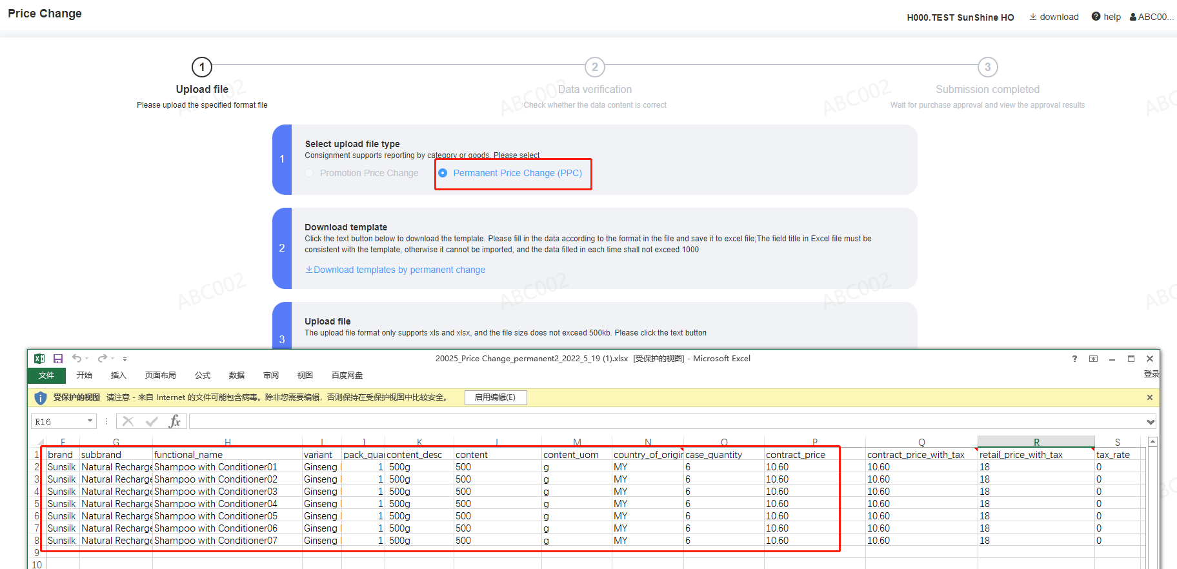Viewport: 1177px width, 569px height.
Task: Open the Name Box dropdown arrow
Action: point(90,421)
